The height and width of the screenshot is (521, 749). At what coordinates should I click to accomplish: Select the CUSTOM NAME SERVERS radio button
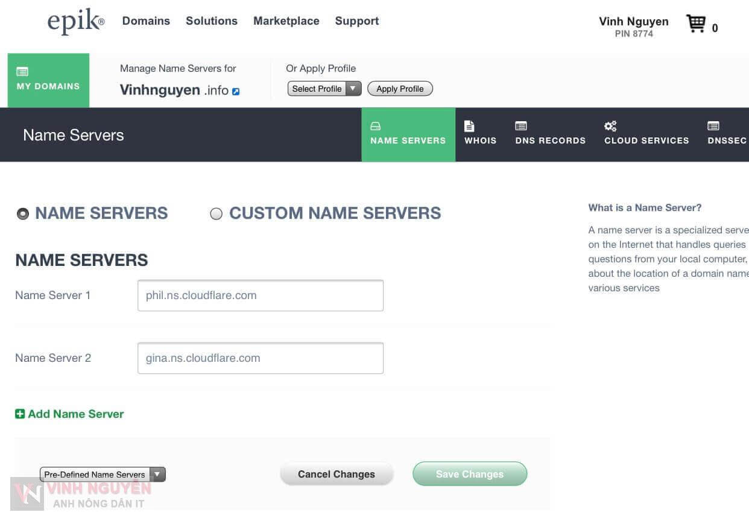[216, 213]
